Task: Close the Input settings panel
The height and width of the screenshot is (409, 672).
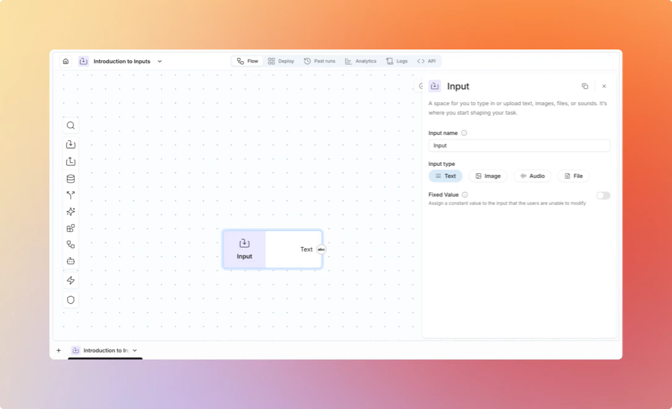Action: 604,86
